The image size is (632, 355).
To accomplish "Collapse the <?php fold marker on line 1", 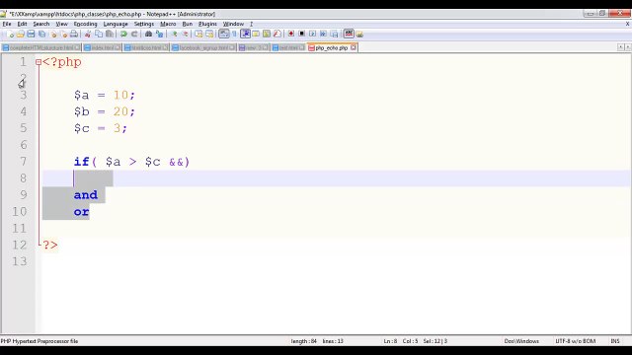I will [x=39, y=62].
